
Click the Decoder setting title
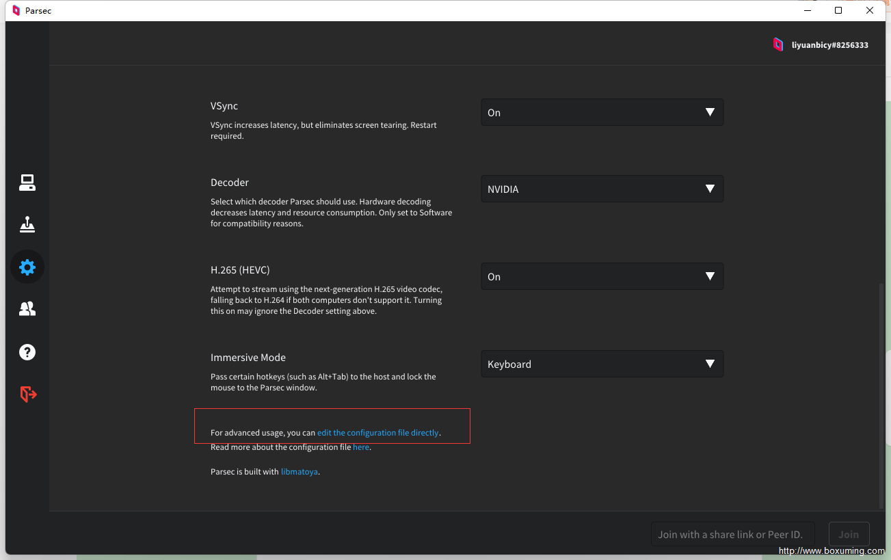pyautogui.click(x=230, y=183)
